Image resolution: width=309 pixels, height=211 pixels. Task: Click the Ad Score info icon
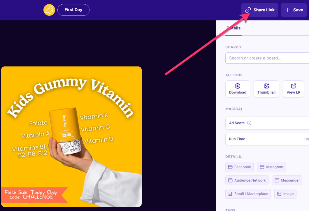pos(249,123)
